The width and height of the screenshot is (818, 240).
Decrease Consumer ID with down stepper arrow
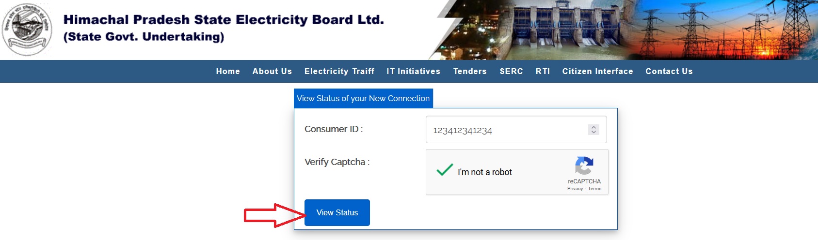click(x=593, y=132)
